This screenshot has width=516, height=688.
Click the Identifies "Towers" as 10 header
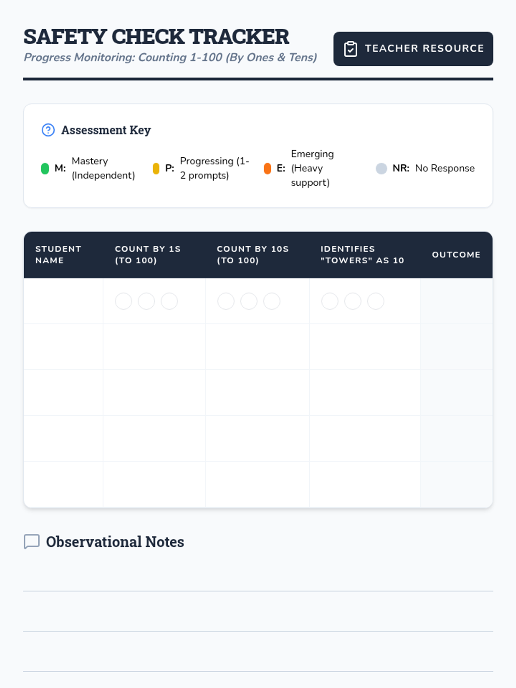[x=362, y=255]
